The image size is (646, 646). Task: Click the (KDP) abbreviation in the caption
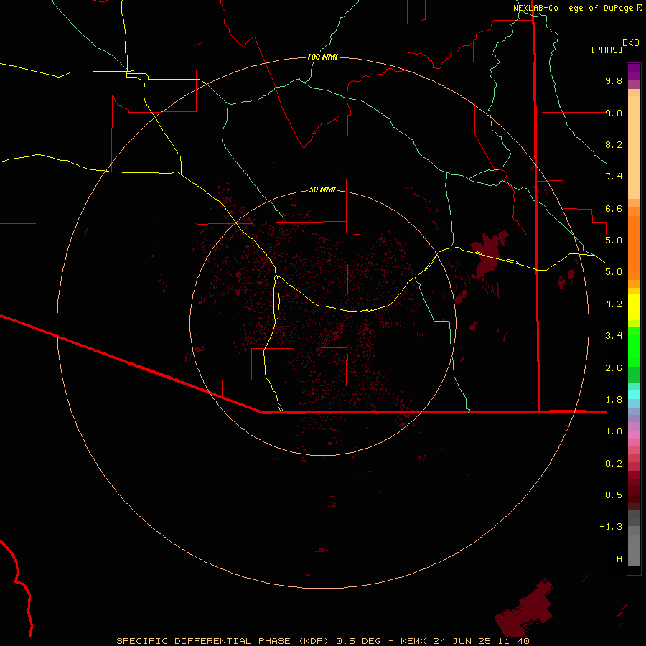[x=315, y=641]
